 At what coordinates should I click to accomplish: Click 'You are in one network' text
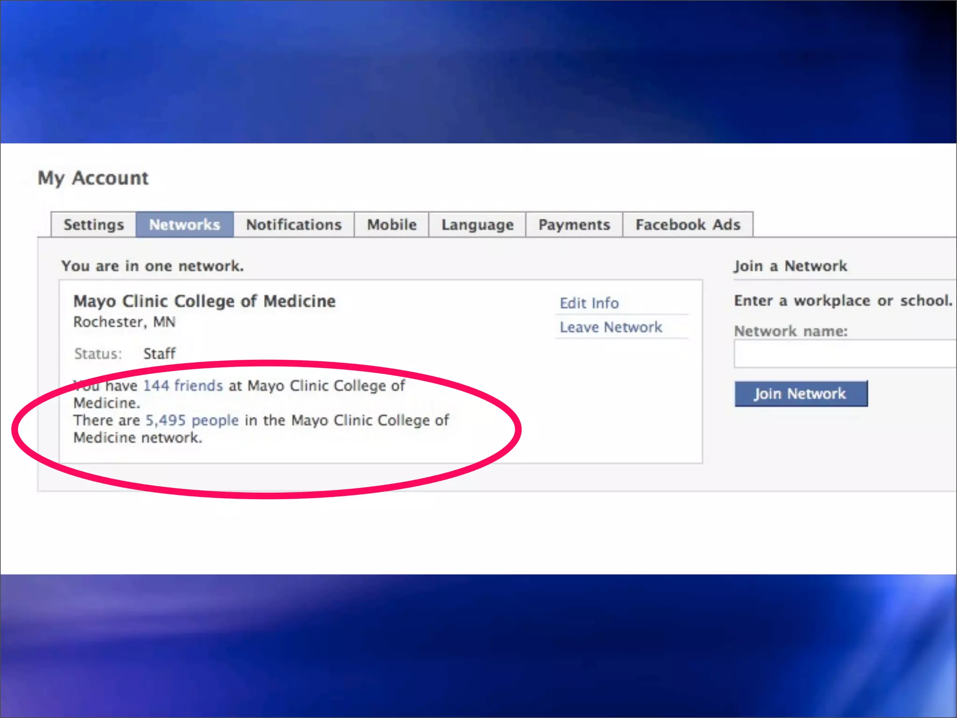(x=152, y=266)
